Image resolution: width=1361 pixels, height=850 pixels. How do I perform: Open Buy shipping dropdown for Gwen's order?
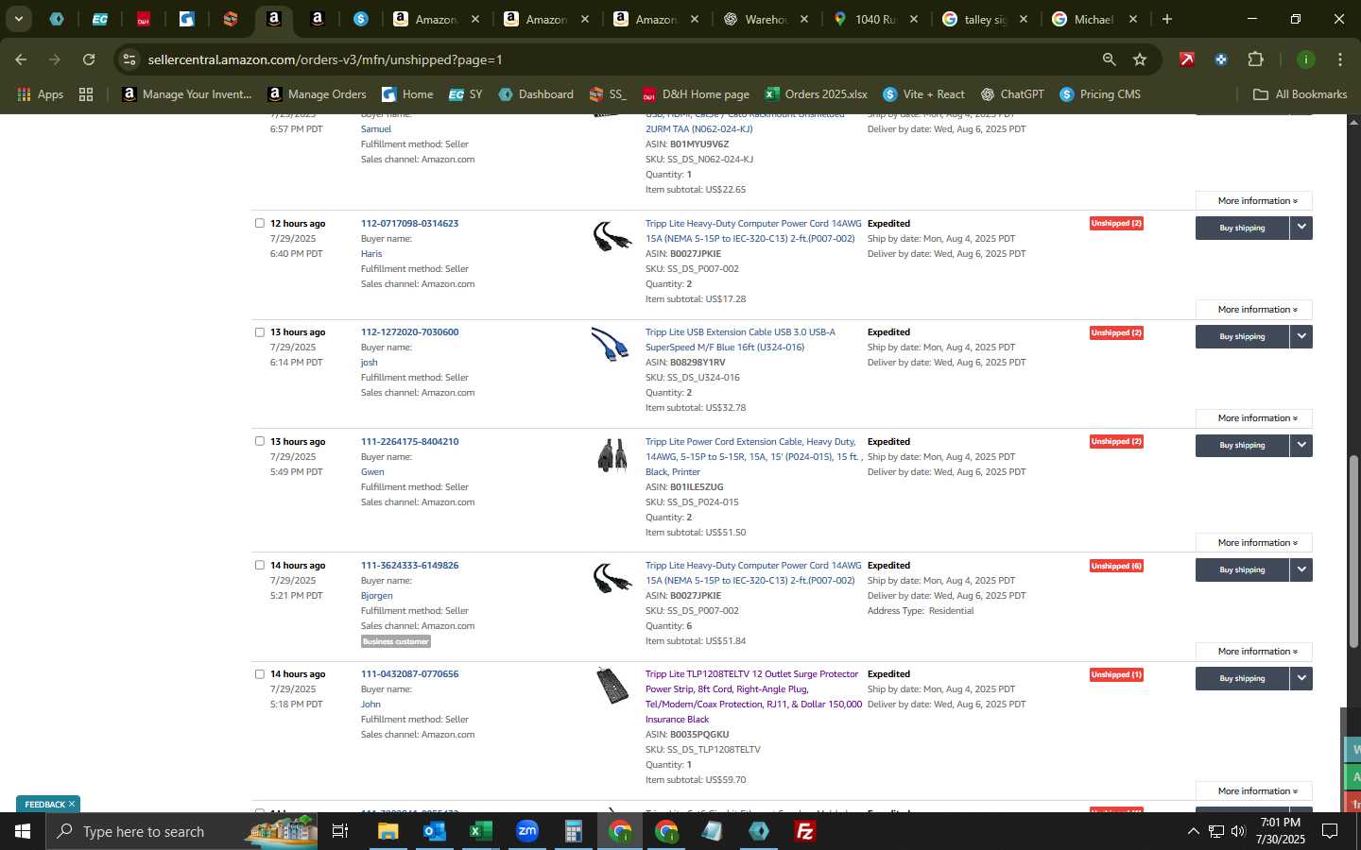[1301, 445]
